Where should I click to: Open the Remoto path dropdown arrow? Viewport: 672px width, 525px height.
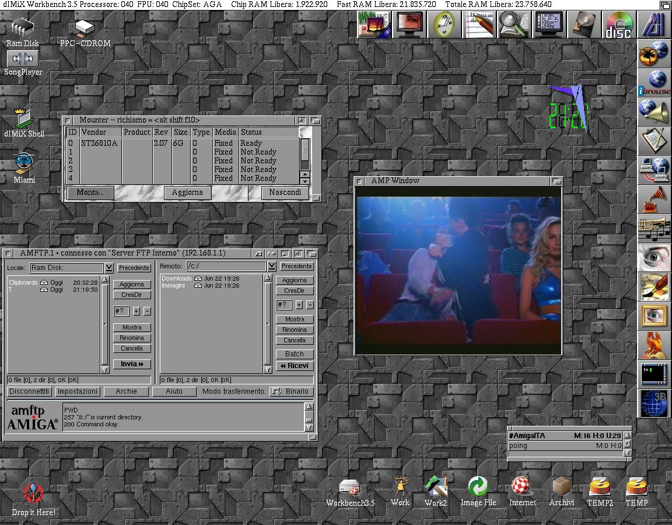tap(272, 266)
